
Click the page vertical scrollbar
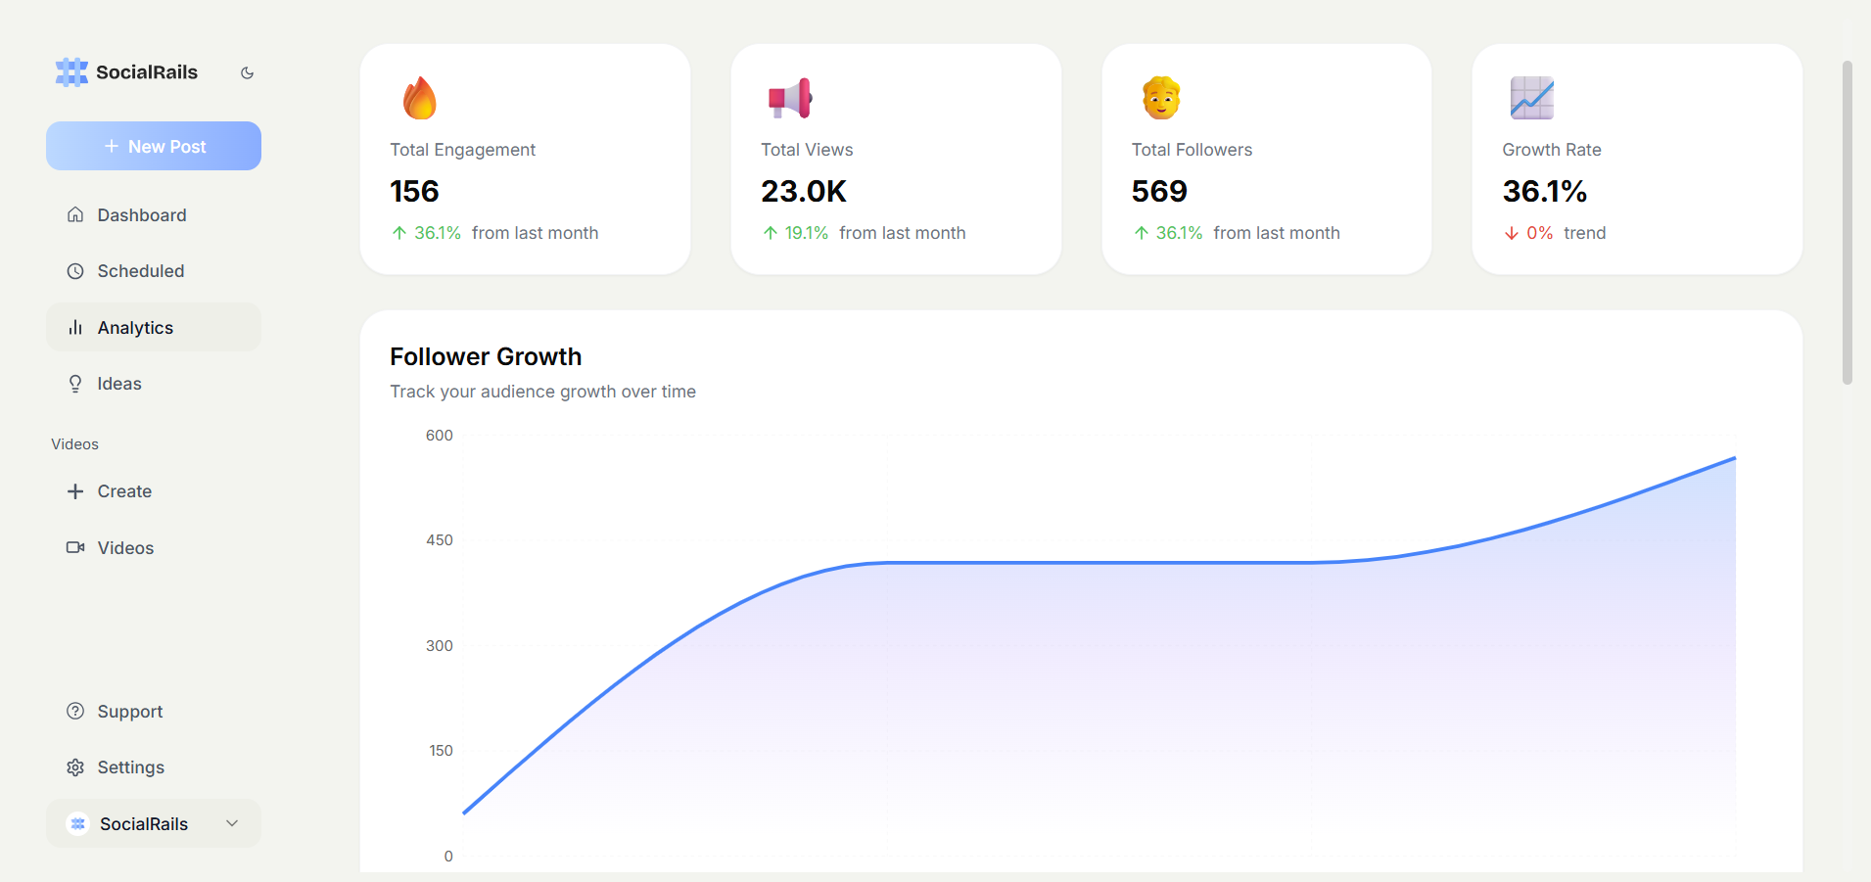(1847, 223)
